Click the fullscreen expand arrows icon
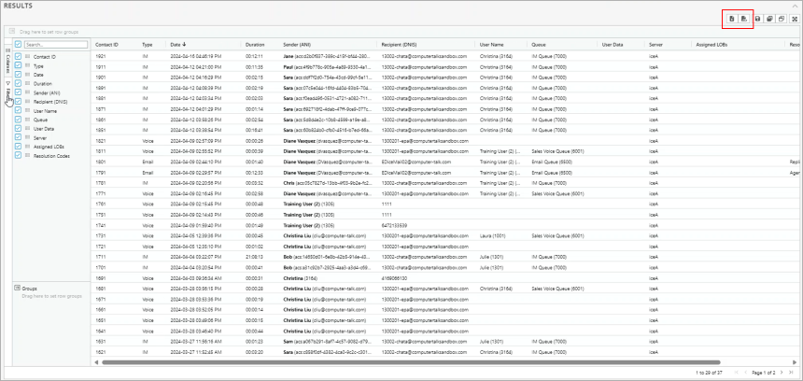 tap(794, 19)
